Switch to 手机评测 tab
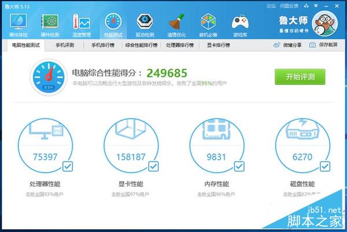Viewport: 347px width, 232px height. tap(65, 45)
